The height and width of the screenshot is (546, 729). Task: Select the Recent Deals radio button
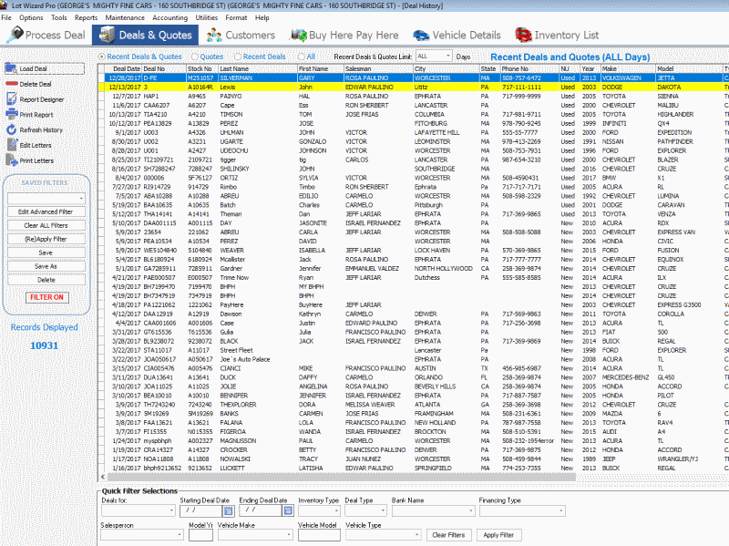pyautogui.click(x=239, y=57)
